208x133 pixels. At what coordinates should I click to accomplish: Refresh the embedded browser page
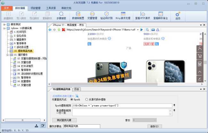coord(59,29)
